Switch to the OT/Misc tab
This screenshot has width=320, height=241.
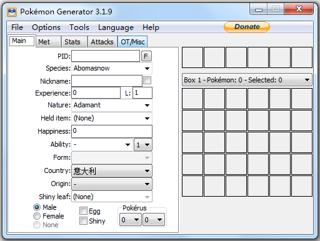132,42
